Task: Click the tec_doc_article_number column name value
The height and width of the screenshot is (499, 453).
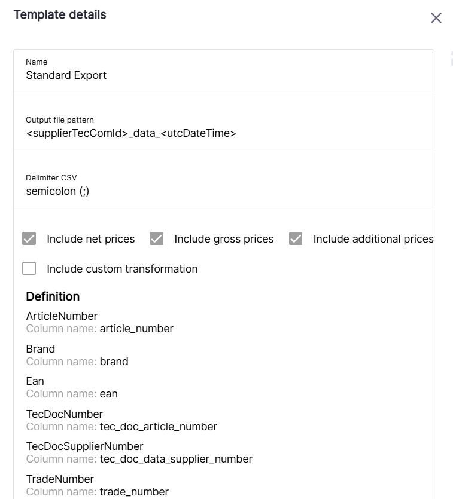Action: click(158, 427)
